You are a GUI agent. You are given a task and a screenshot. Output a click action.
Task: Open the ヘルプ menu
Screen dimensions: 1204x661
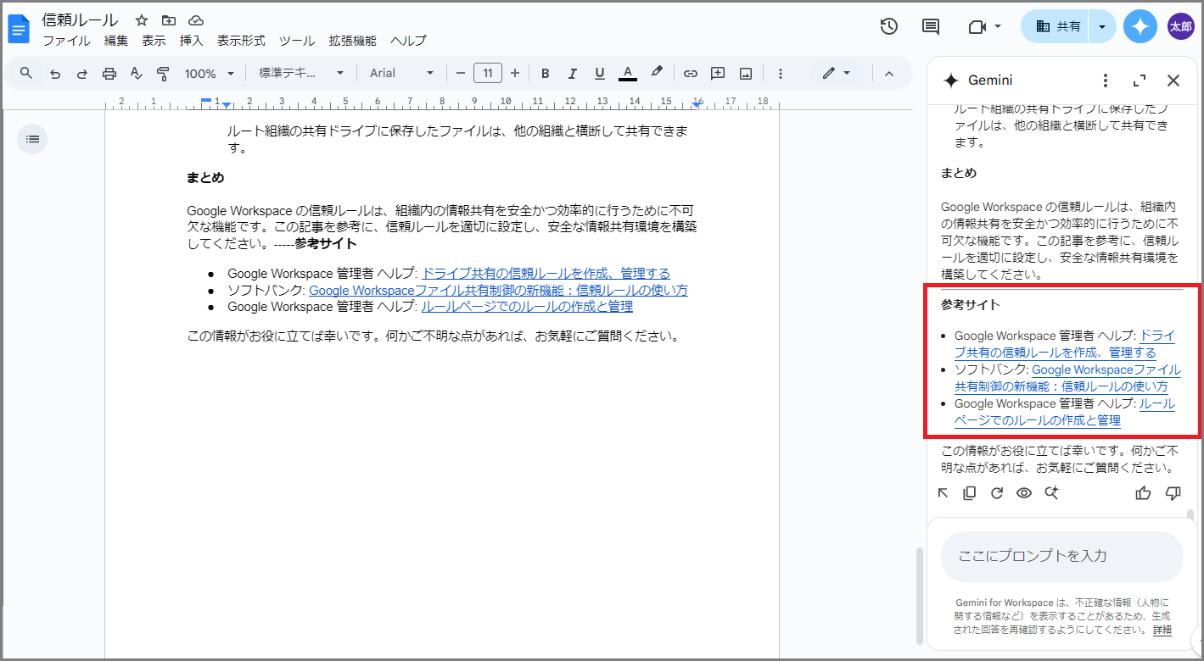tap(408, 41)
